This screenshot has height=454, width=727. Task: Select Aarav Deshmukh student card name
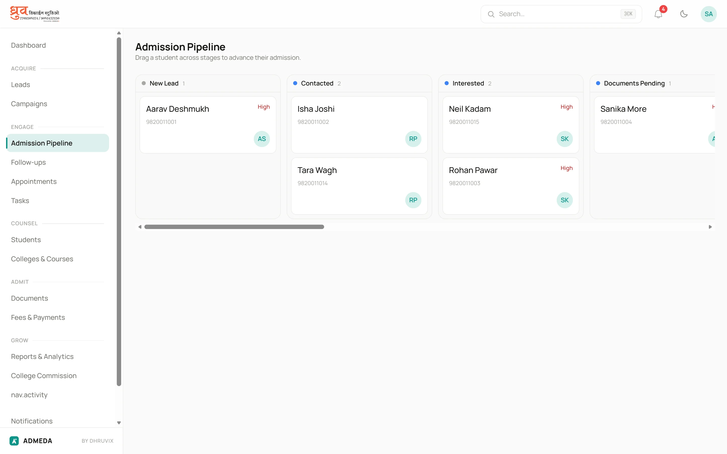coord(177,109)
